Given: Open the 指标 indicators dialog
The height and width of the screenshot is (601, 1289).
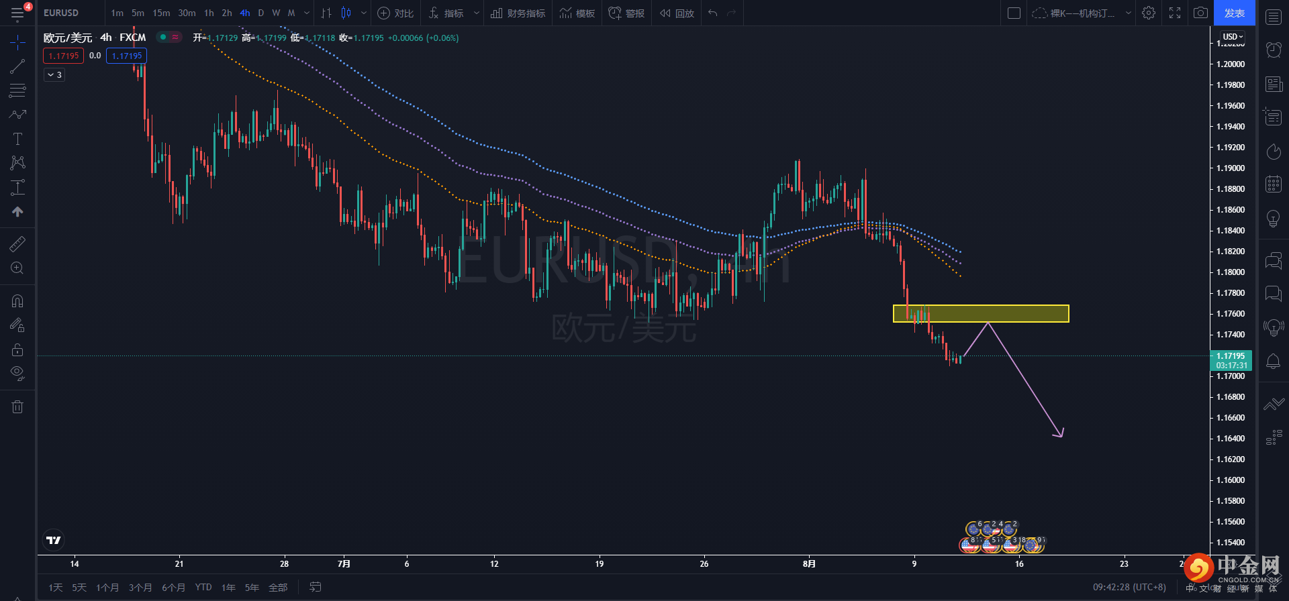Looking at the screenshot, I should [x=446, y=13].
